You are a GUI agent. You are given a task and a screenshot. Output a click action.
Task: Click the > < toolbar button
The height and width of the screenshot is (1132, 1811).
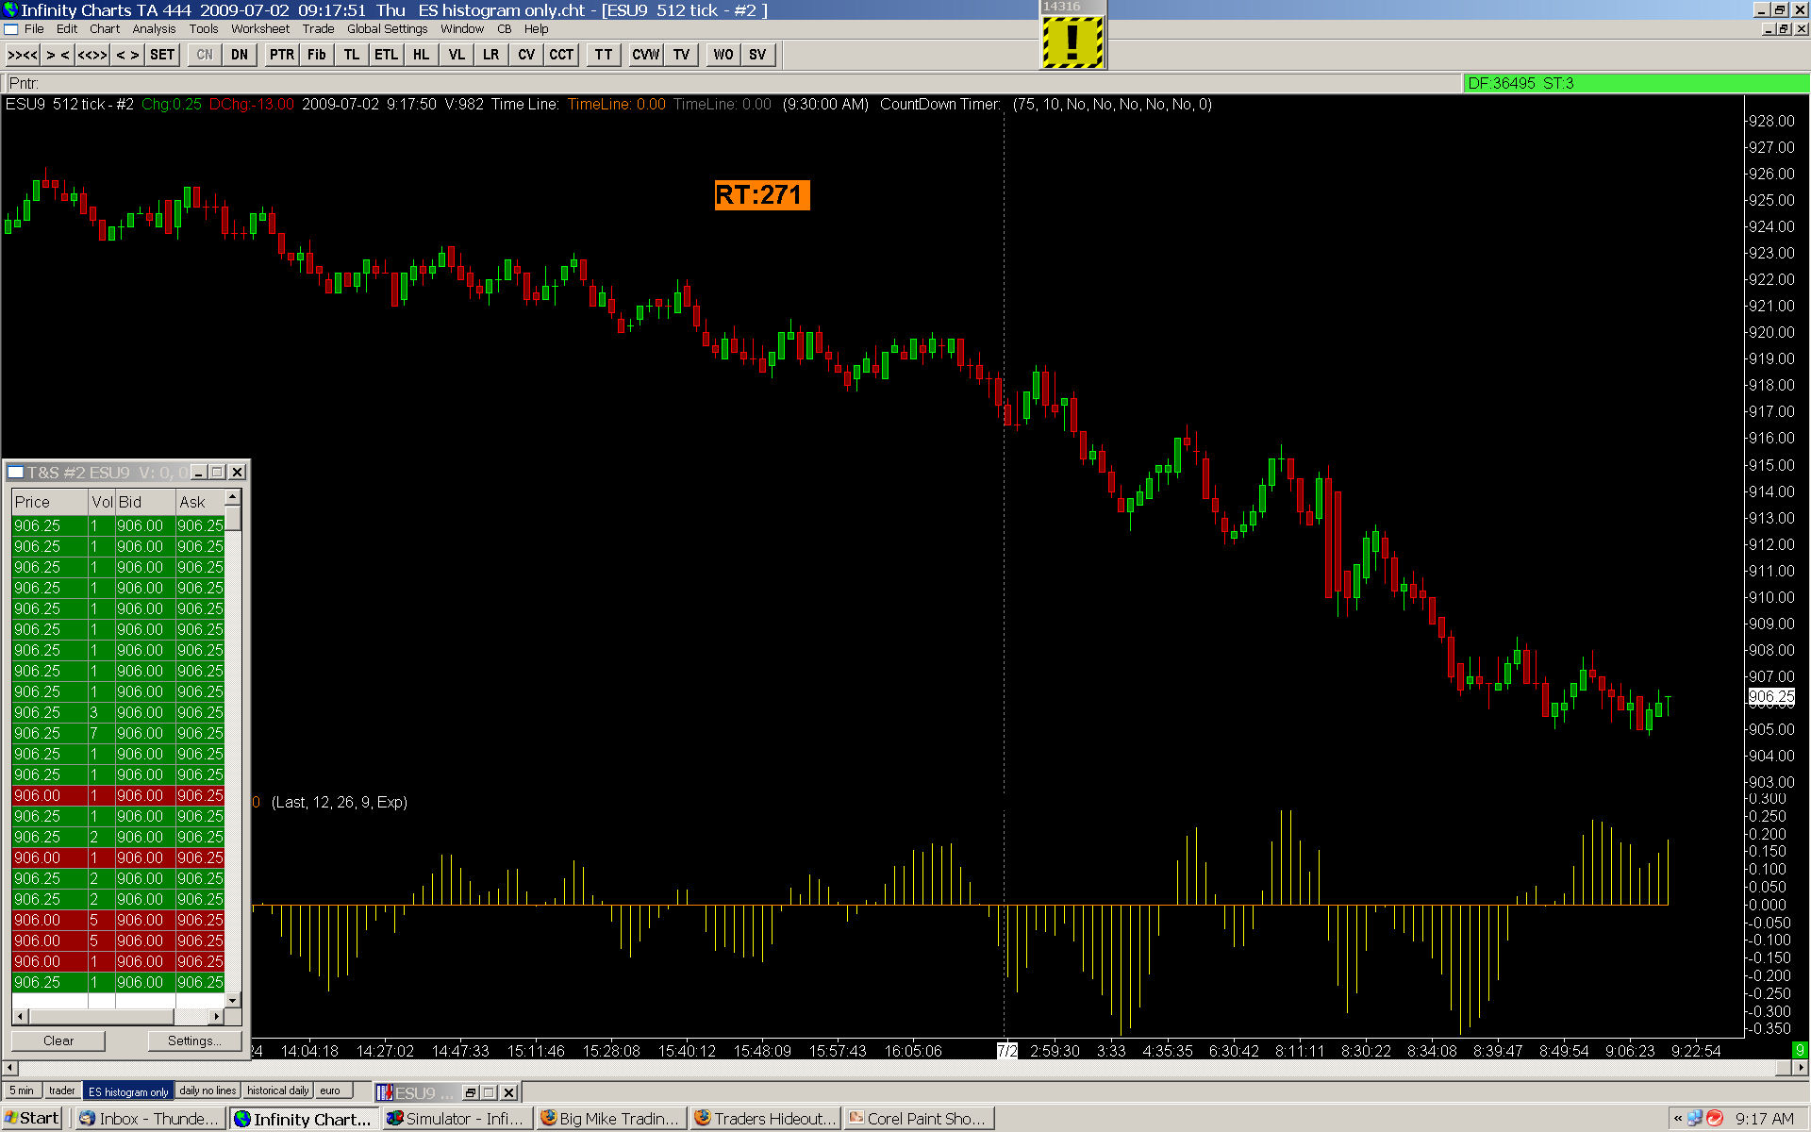(x=58, y=55)
